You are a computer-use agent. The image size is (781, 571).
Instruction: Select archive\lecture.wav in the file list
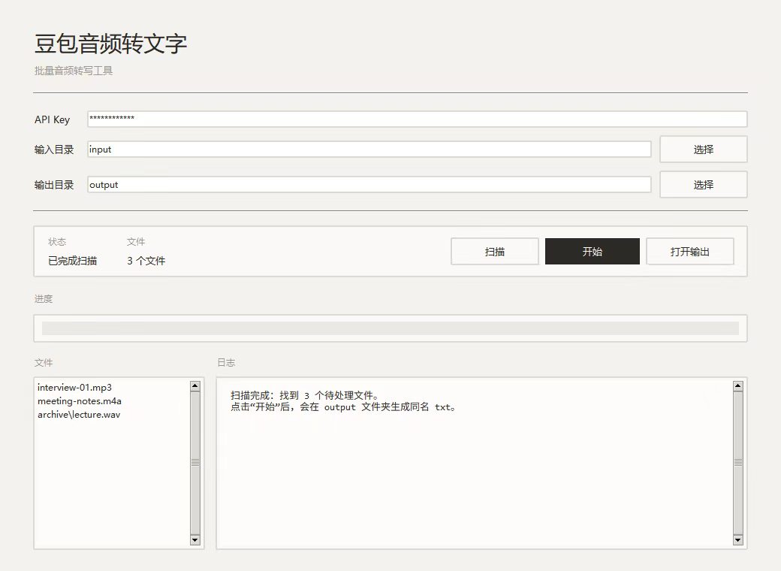[79, 414]
